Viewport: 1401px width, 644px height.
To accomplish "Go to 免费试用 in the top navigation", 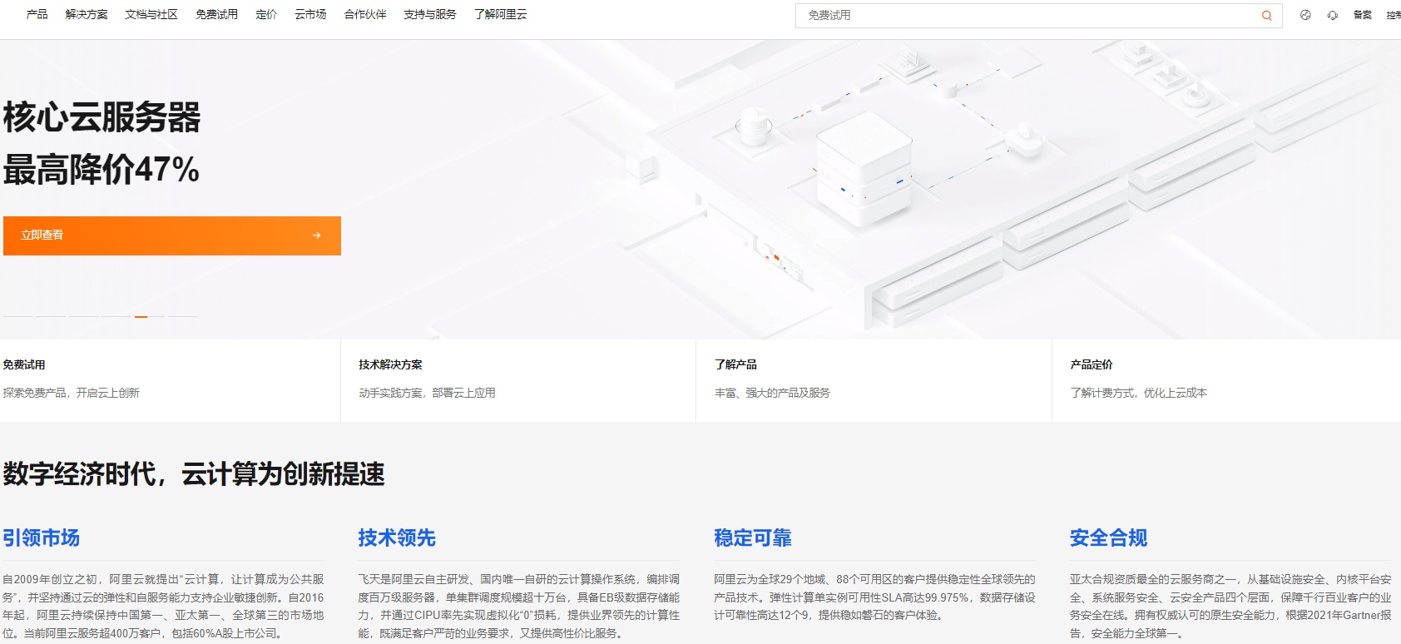I will pyautogui.click(x=216, y=14).
